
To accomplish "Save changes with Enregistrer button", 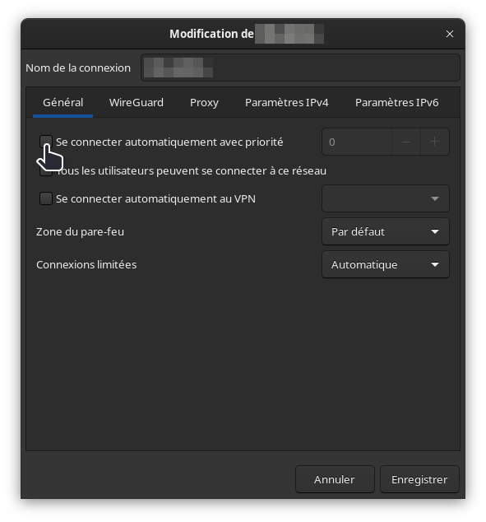I will (x=419, y=479).
